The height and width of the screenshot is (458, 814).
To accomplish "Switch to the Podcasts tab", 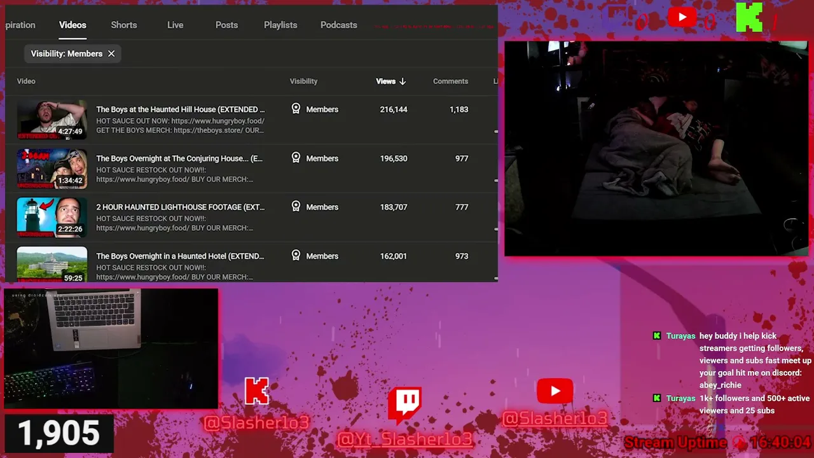I will [x=339, y=25].
